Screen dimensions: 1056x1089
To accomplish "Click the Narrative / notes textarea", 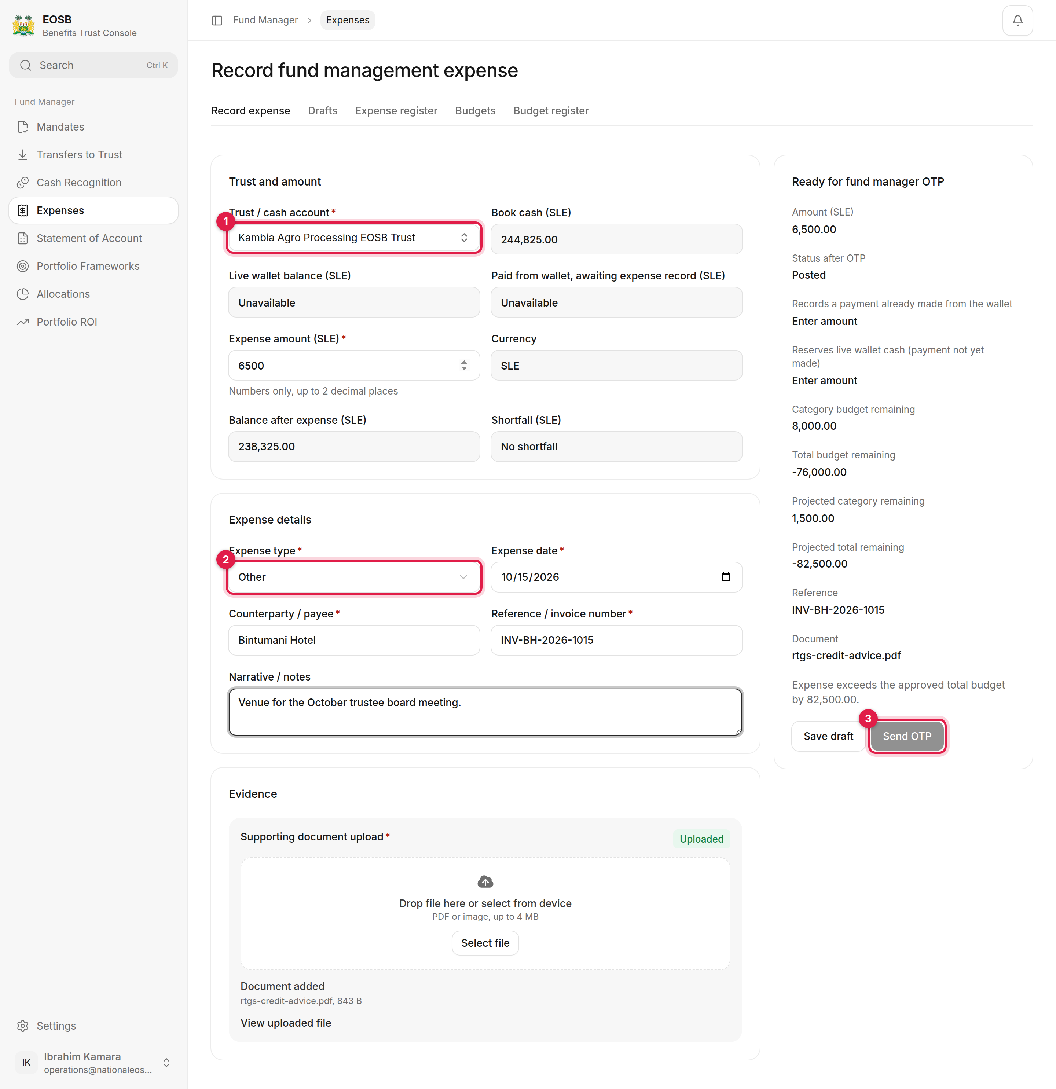I will (x=485, y=712).
